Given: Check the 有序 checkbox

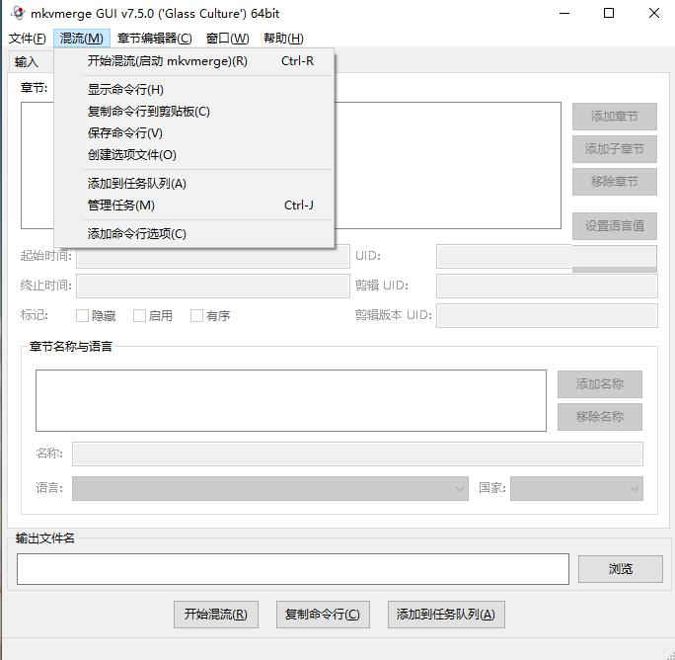Looking at the screenshot, I should point(196,316).
